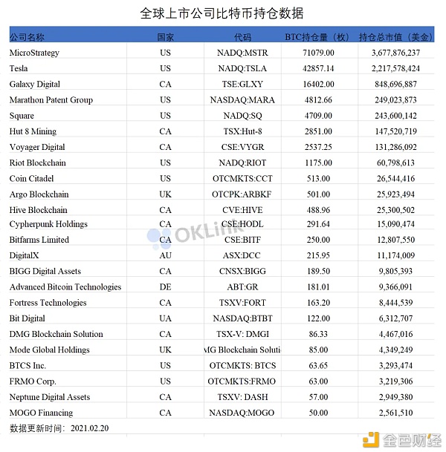Click the FRMO Corp. cell

pyautogui.click(x=33, y=381)
